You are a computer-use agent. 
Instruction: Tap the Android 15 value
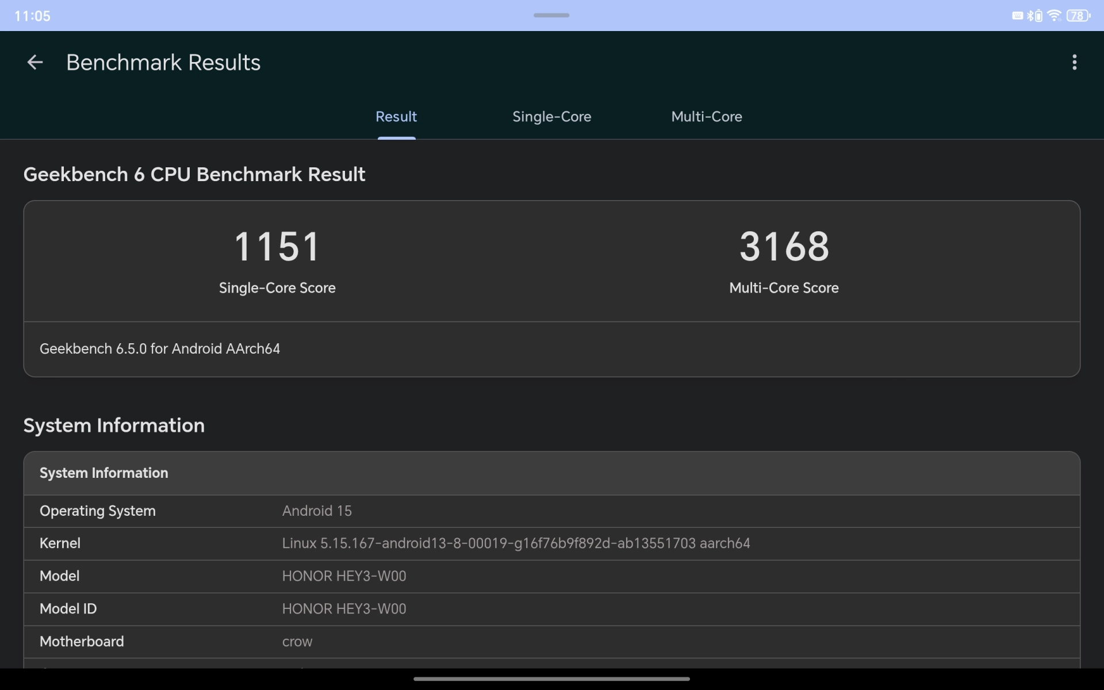coord(317,511)
